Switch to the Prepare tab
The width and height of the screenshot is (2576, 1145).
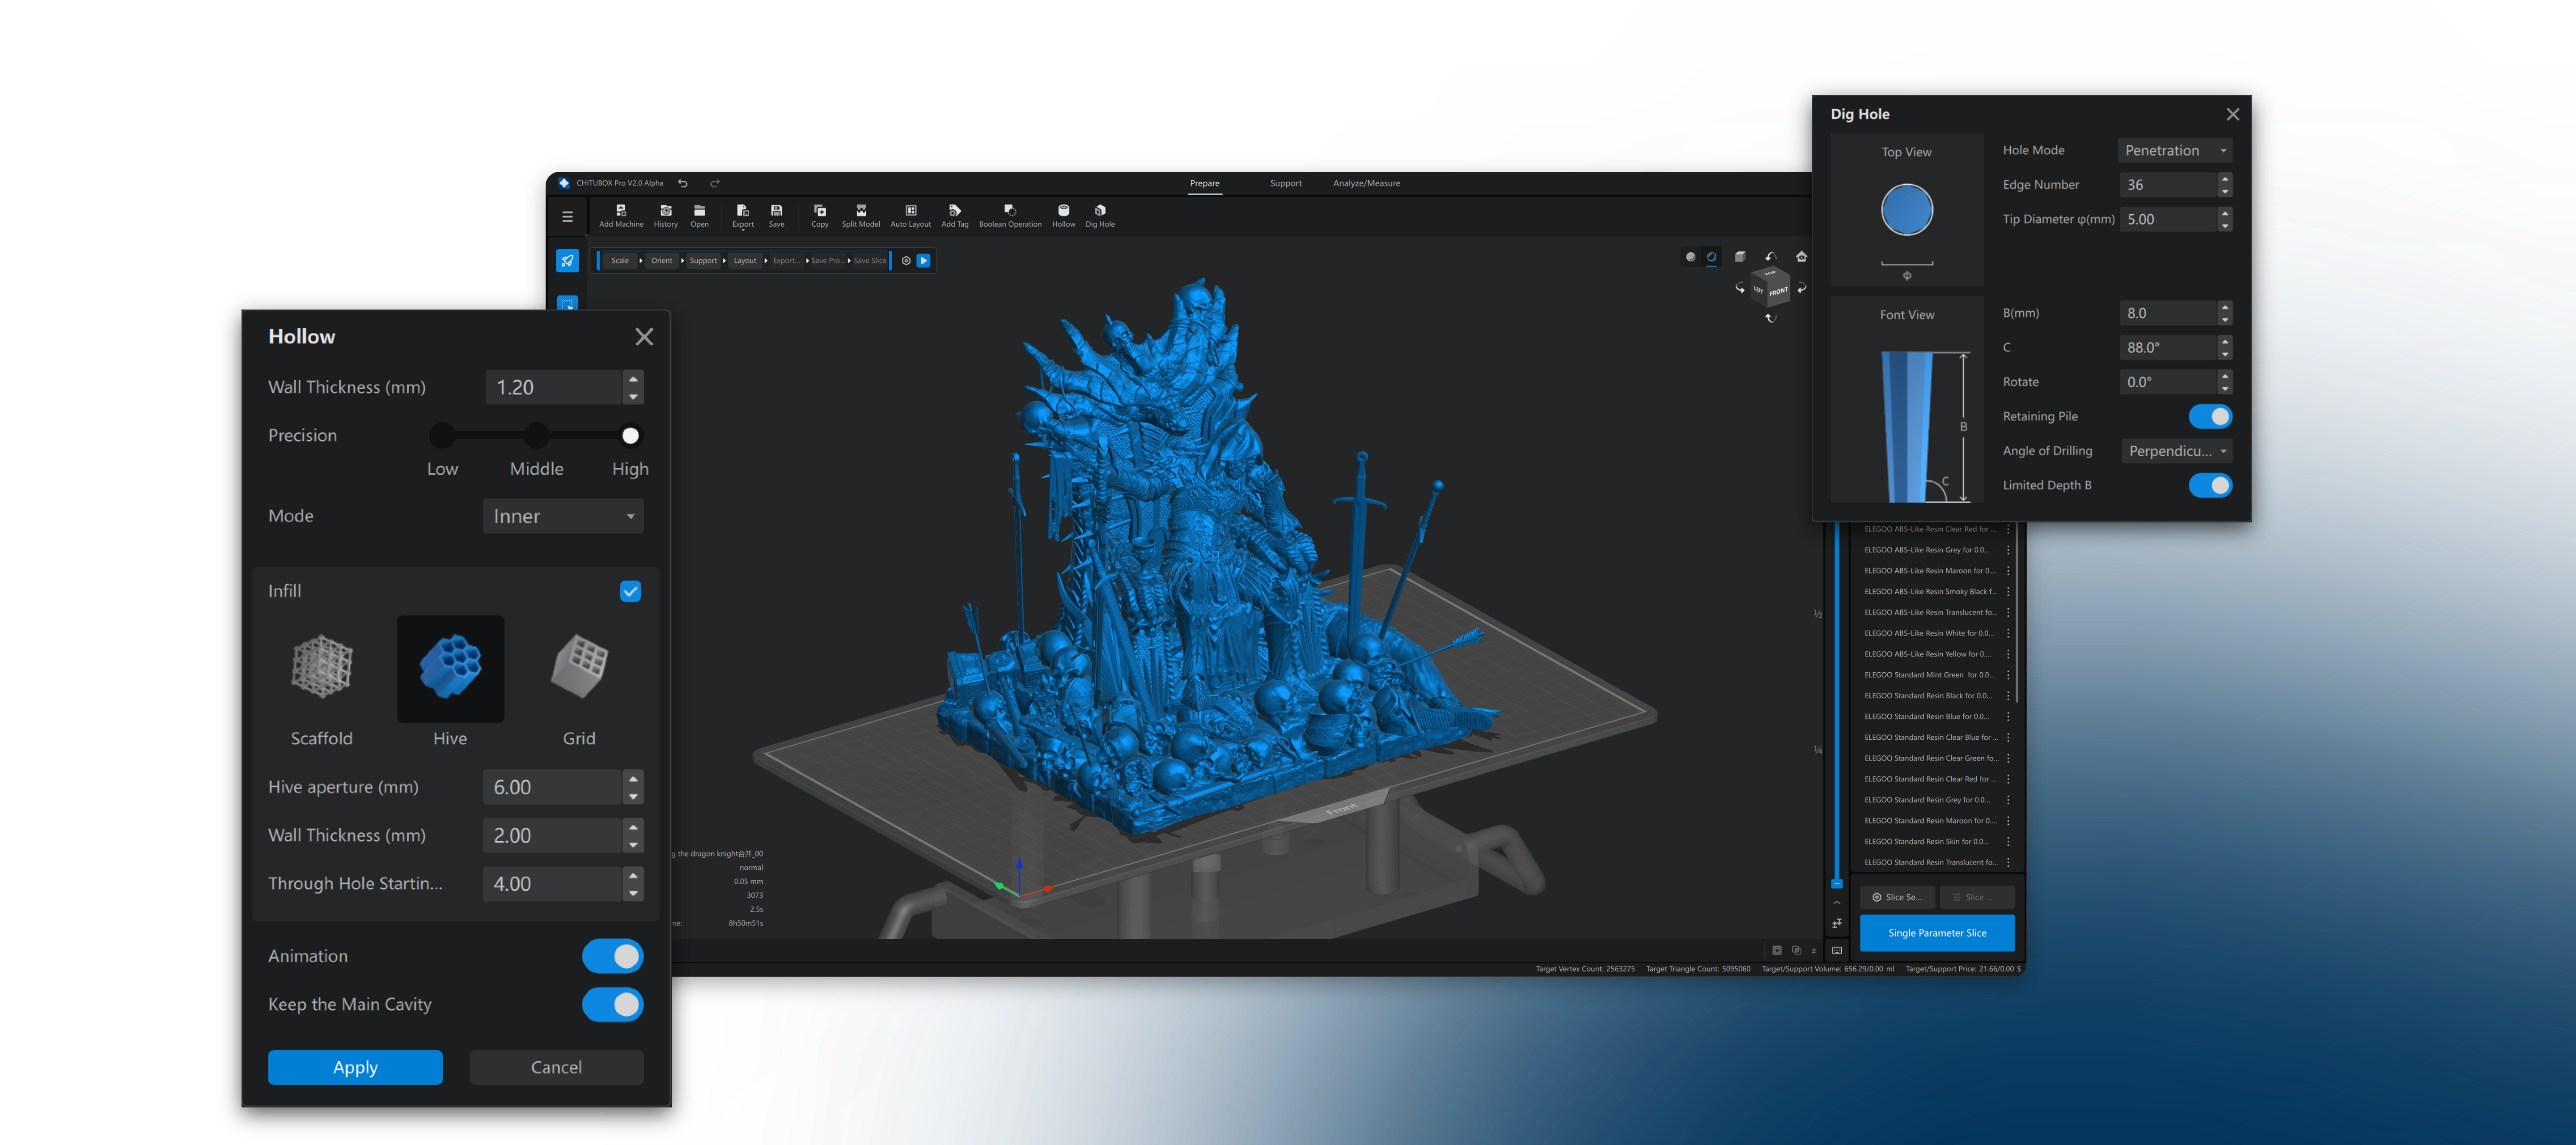pos(1204,183)
